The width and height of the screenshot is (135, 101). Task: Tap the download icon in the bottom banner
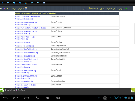tap(133, 90)
